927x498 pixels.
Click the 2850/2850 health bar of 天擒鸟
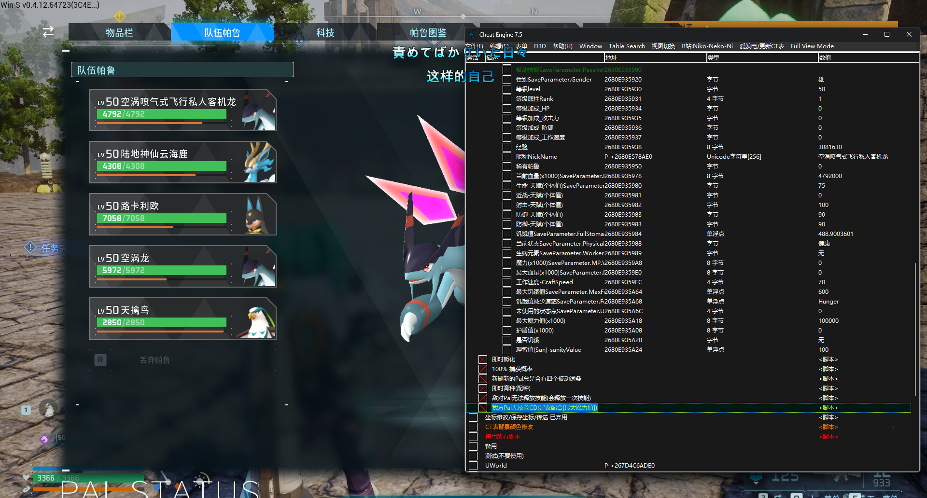click(162, 322)
